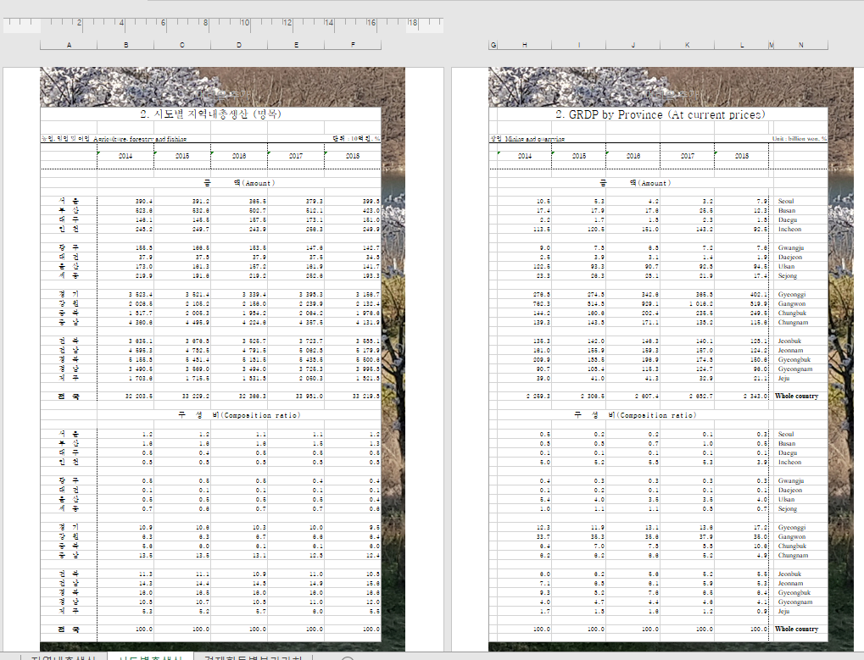Click cell value 3 494.0 on left page
The width and height of the screenshot is (864, 660).
coord(254,369)
